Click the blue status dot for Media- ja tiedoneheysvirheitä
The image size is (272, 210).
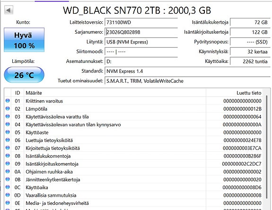point(8,203)
